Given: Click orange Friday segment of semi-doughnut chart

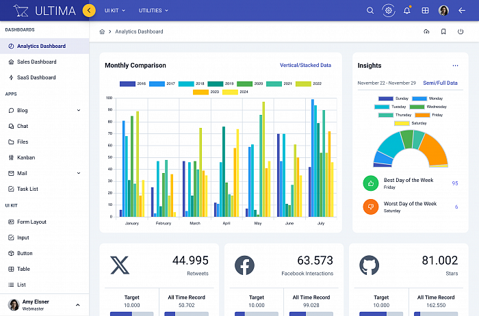Looking at the screenshot, I should 435,150.
